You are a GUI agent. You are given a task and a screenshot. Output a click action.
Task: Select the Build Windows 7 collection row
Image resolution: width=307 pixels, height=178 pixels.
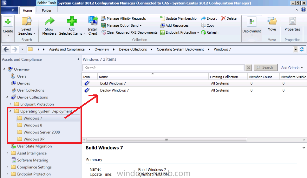[194, 83]
